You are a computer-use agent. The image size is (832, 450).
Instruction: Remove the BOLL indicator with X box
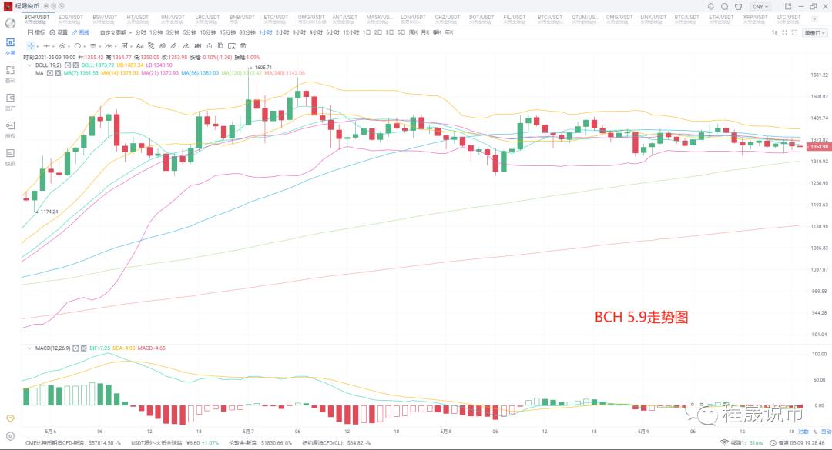(x=75, y=65)
